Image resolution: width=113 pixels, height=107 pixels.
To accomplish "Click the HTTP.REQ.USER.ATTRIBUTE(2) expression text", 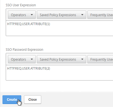I will pyautogui.click(x=29, y=69).
